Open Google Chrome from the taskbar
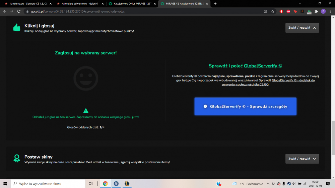Screen dimensions: 335x188 [105, 184]
